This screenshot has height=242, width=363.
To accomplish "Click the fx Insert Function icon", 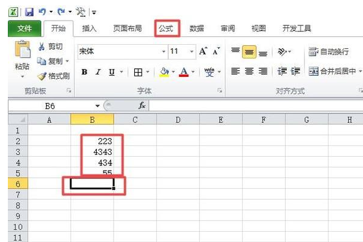I will click(142, 106).
